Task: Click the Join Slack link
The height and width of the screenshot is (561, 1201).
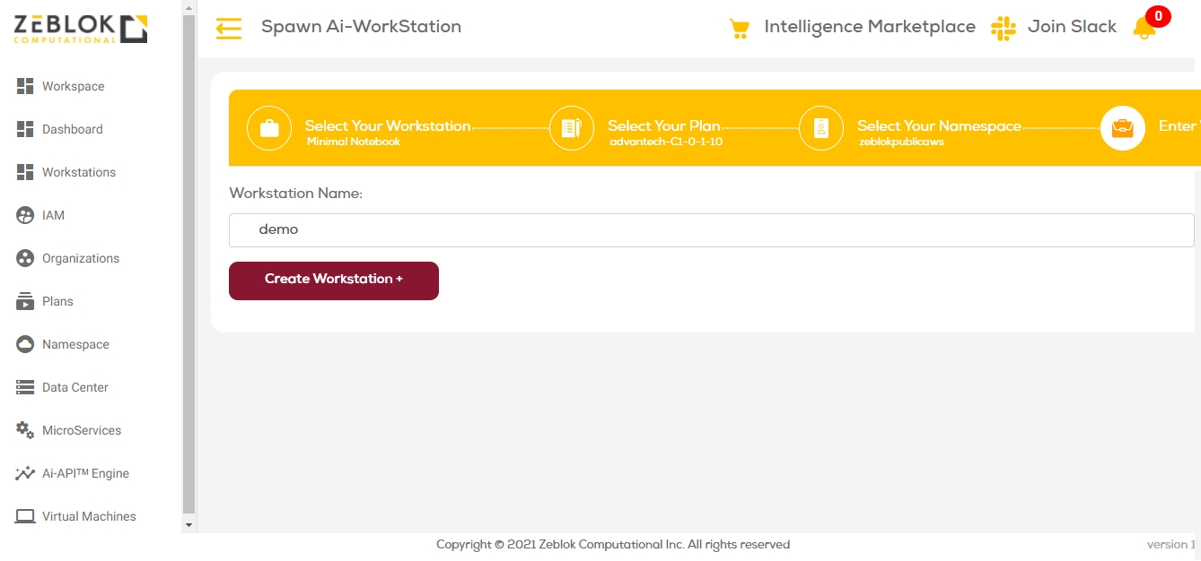Action: click(1072, 27)
